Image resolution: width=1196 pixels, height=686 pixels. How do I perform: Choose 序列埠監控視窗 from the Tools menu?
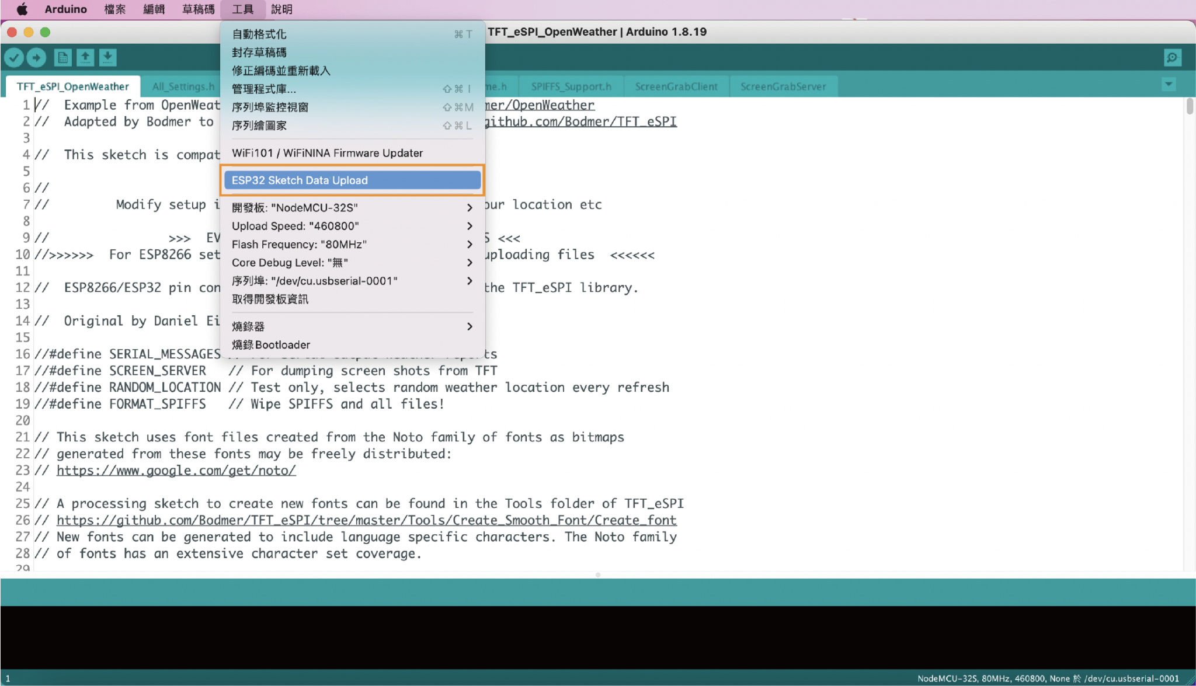pos(270,107)
